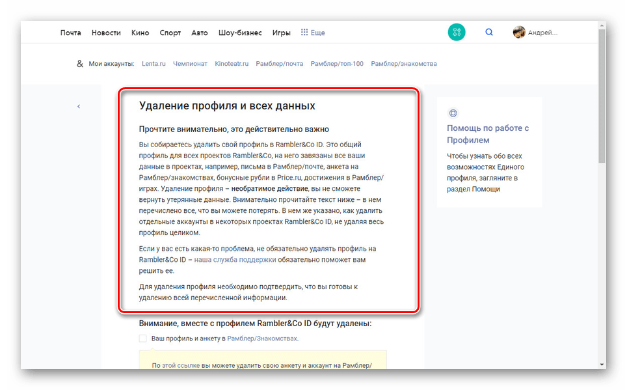Open the Rambler services grid icon

tap(457, 32)
